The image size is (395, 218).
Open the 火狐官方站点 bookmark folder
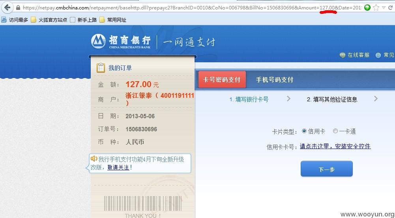click(49, 20)
